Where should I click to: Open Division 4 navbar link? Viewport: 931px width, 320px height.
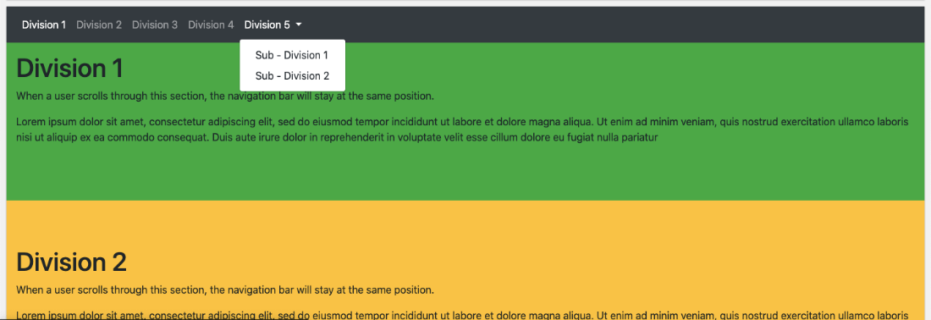(x=211, y=25)
